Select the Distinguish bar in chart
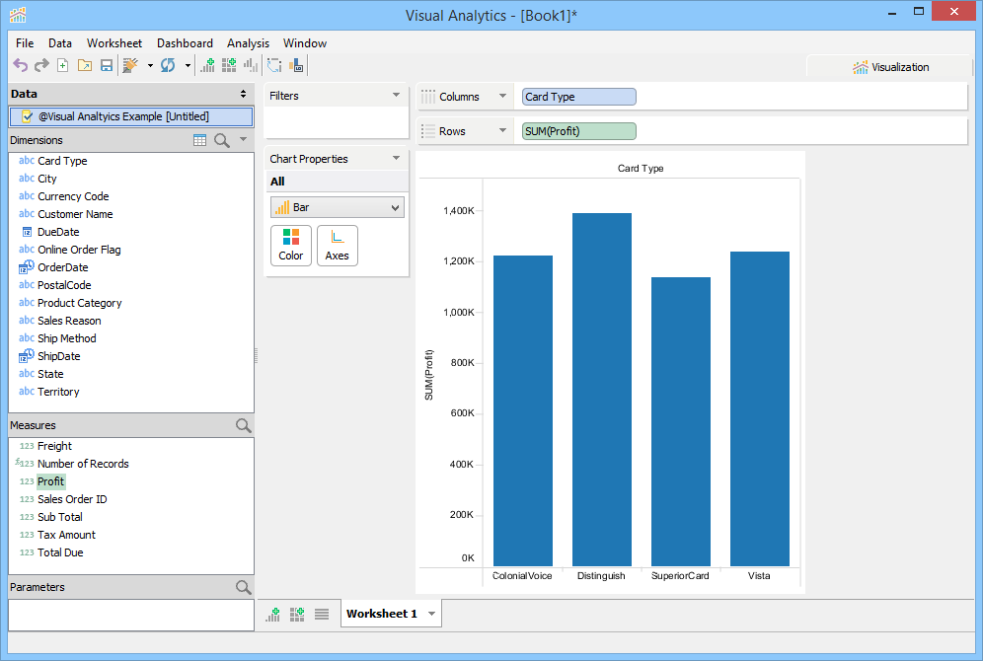Image resolution: width=983 pixels, height=661 pixels. pyautogui.click(x=602, y=390)
